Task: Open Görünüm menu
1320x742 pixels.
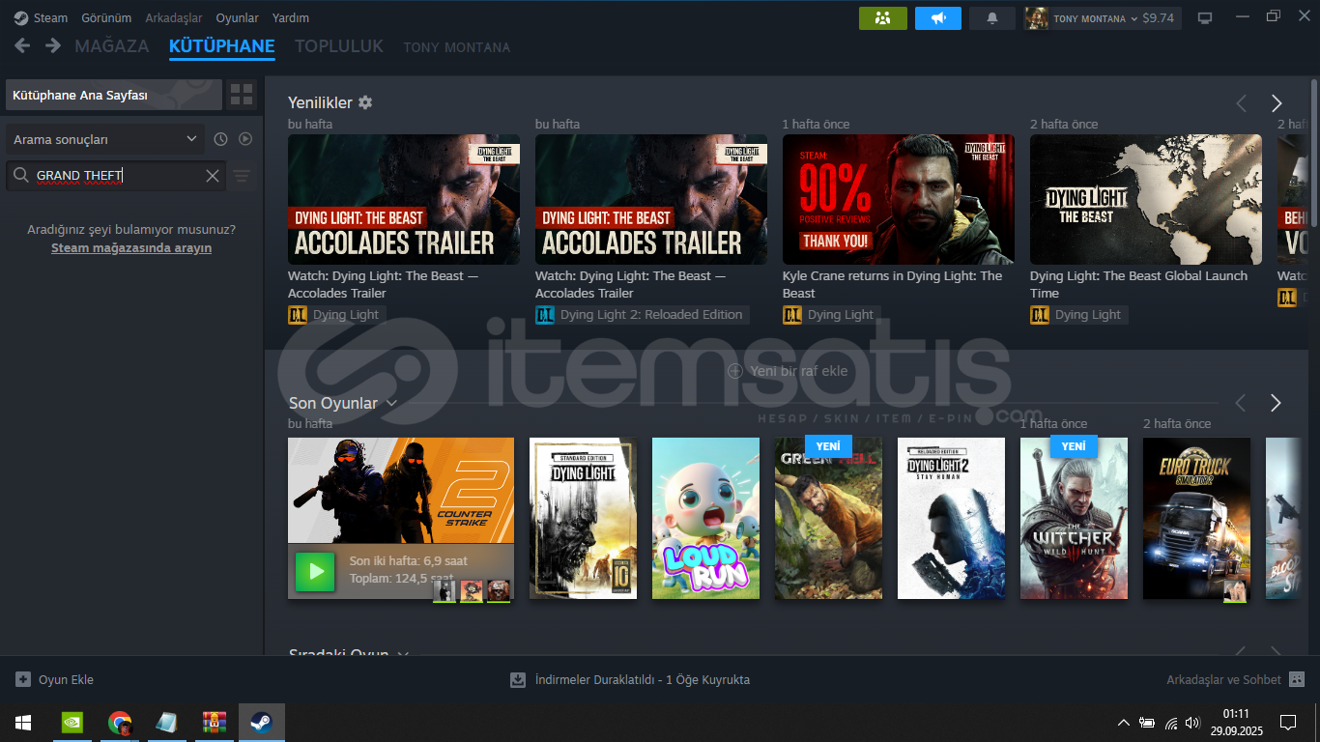Action: coord(106,17)
